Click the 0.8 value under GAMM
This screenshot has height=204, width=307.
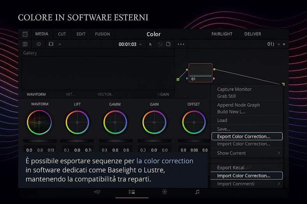pyautogui.click(x=126, y=150)
